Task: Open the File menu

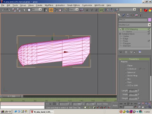Action: (3, 5)
